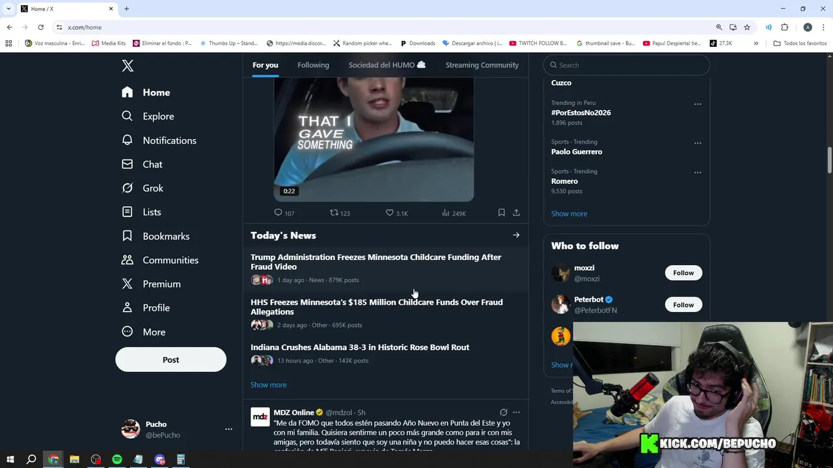This screenshot has height=468, width=833.
Task: Click the page vertical scrollbar
Action: [829, 161]
